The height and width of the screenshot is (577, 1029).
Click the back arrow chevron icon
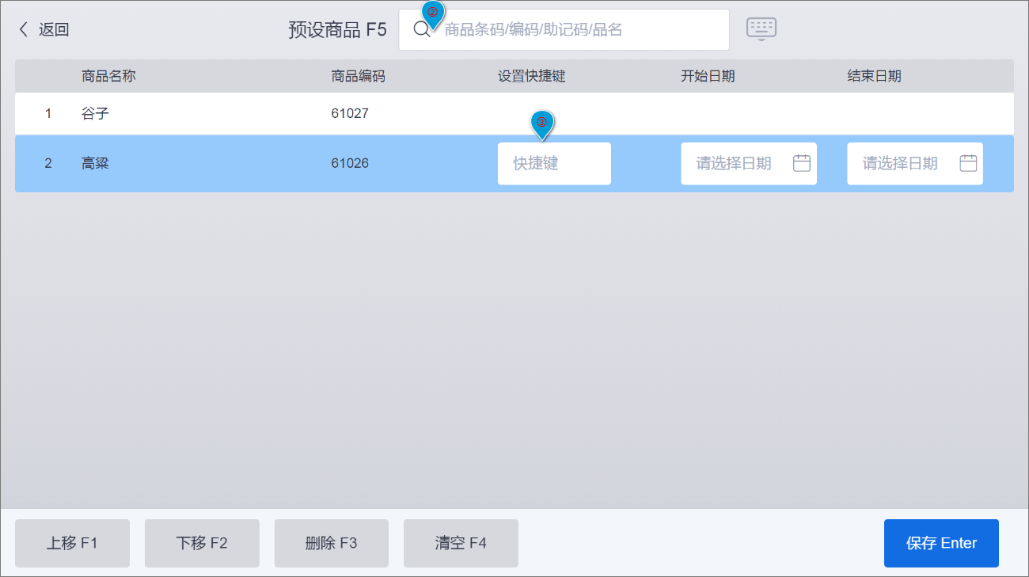24,30
